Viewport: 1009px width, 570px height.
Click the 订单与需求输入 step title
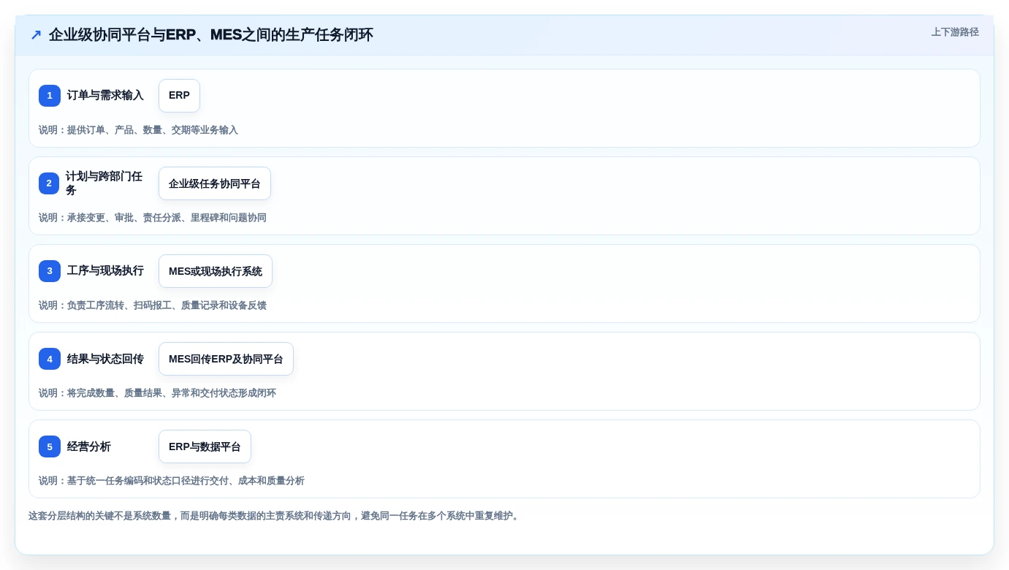(x=105, y=96)
